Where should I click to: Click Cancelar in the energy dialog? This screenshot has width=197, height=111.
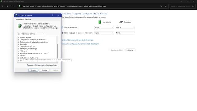pos(44,70)
